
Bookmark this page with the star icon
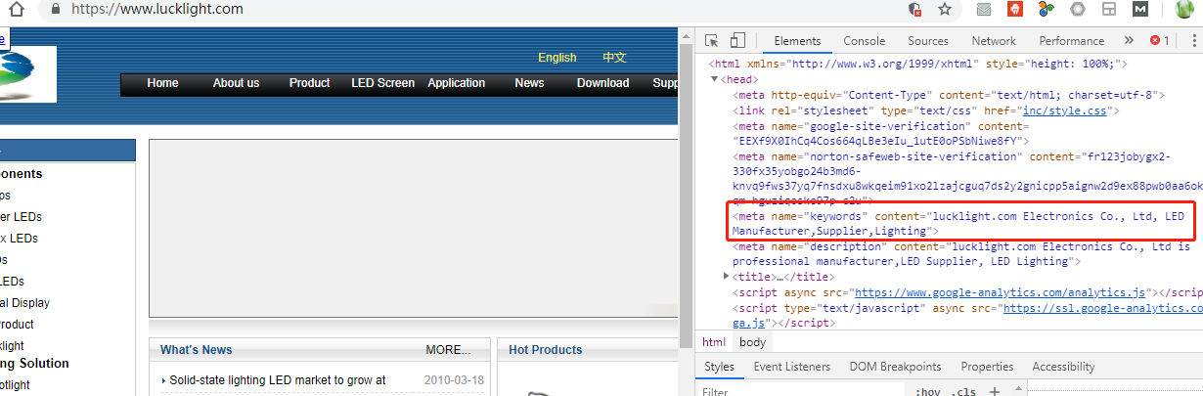(x=944, y=9)
